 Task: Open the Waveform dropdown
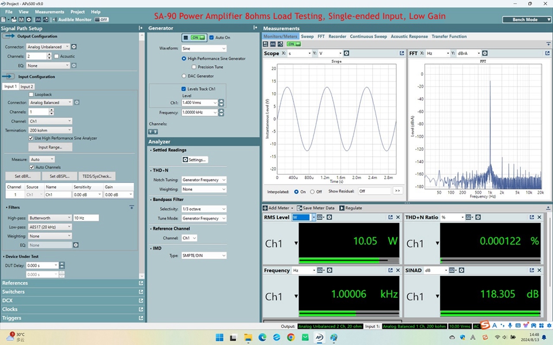[x=203, y=48]
